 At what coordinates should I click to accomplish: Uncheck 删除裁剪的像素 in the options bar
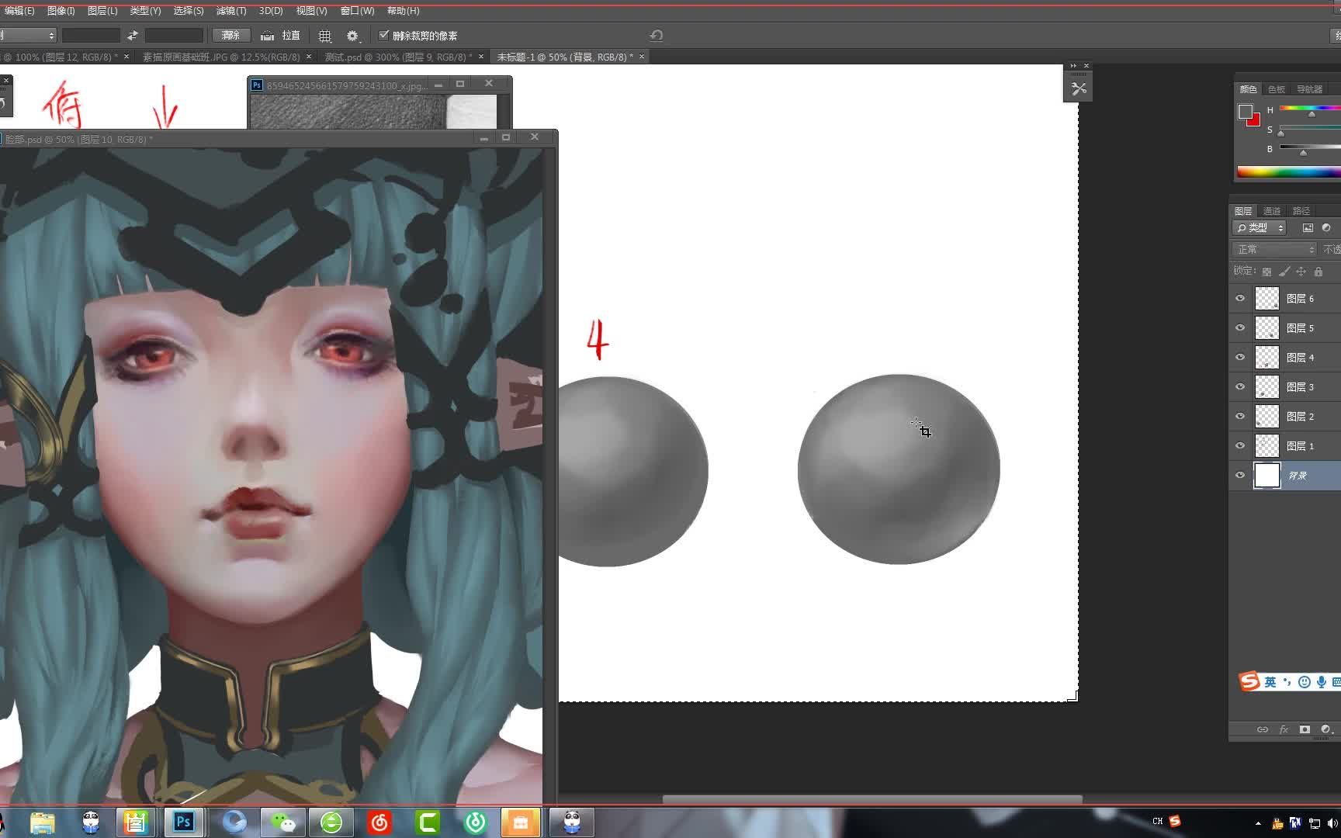pos(383,35)
